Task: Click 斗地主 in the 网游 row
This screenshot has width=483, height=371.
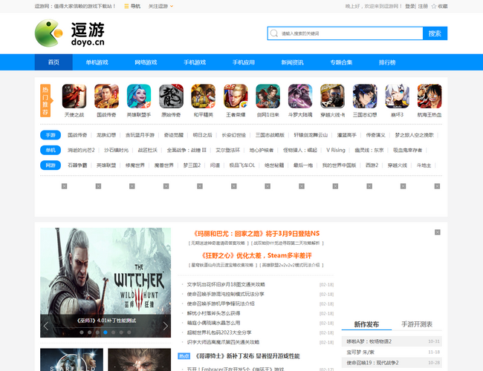Action: coord(424,165)
